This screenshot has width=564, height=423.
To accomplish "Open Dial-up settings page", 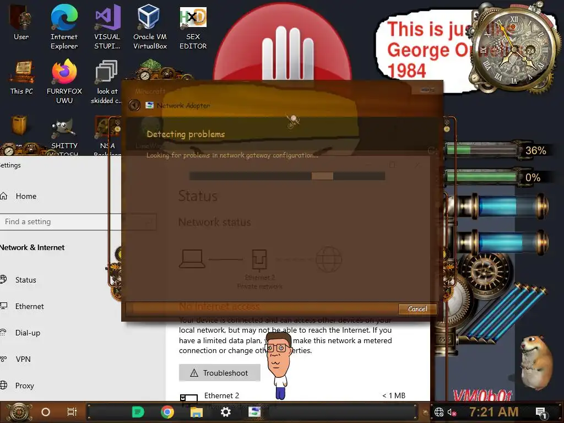I will [28, 333].
